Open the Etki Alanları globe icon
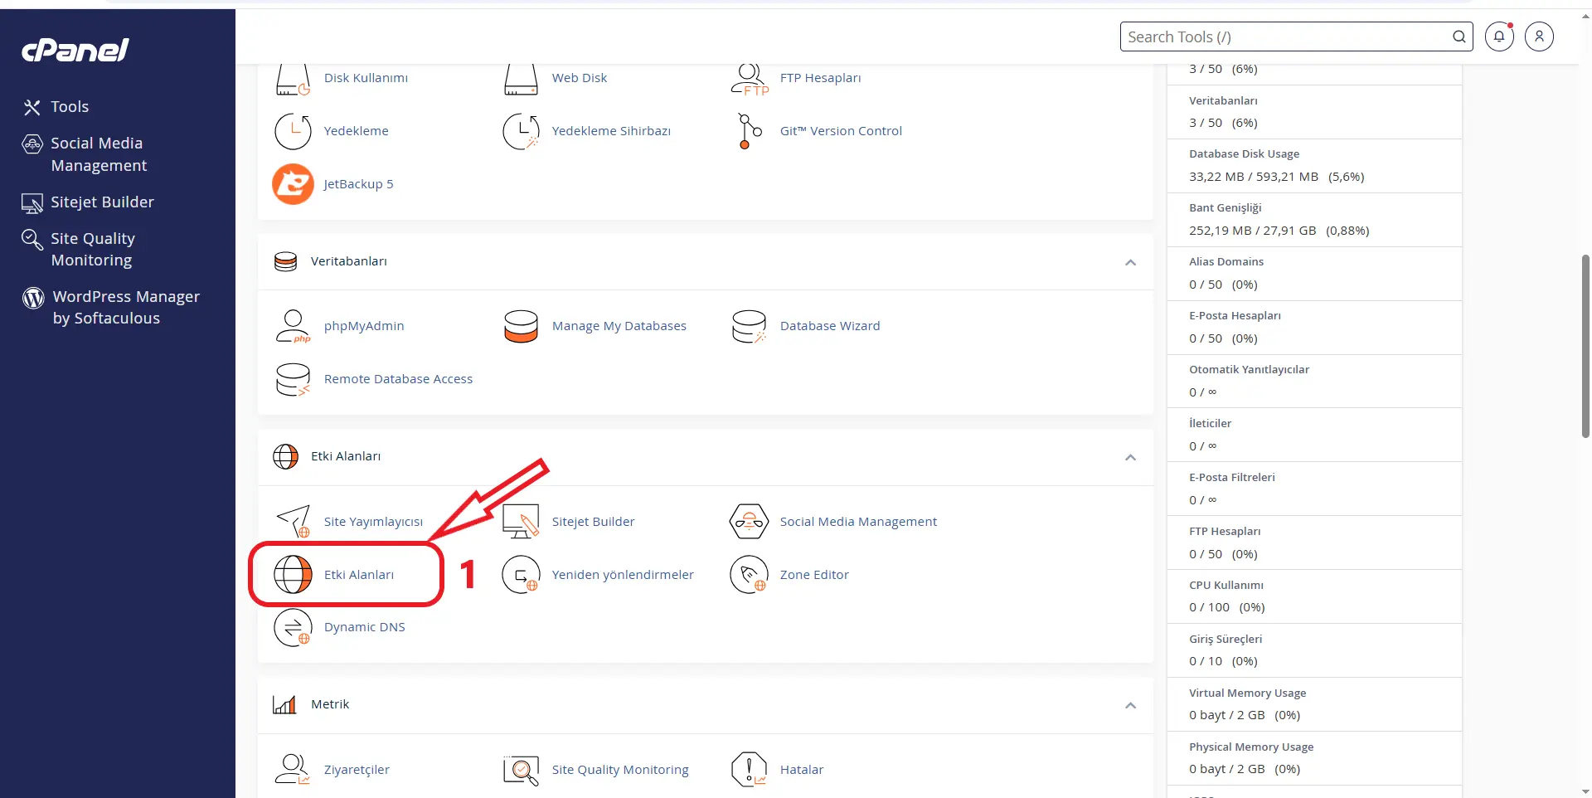Viewport: 1592px width, 798px height. (x=293, y=575)
